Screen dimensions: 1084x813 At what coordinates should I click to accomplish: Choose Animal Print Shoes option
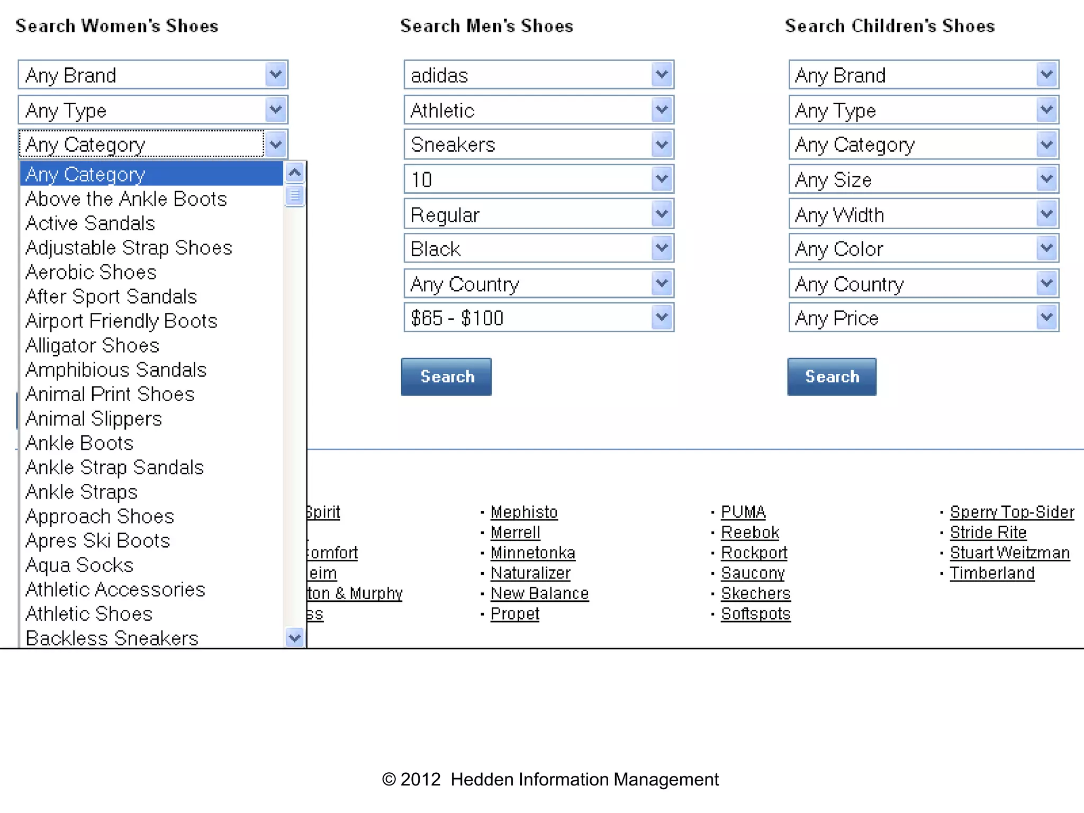coord(151,394)
